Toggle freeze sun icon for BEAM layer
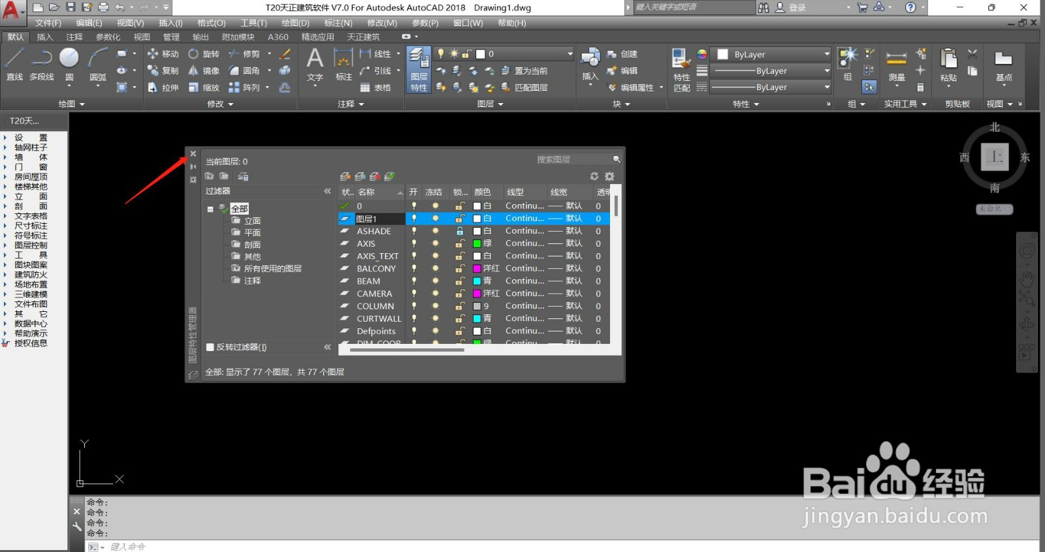Screen dimensions: 1045x552 (x=436, y=281)
